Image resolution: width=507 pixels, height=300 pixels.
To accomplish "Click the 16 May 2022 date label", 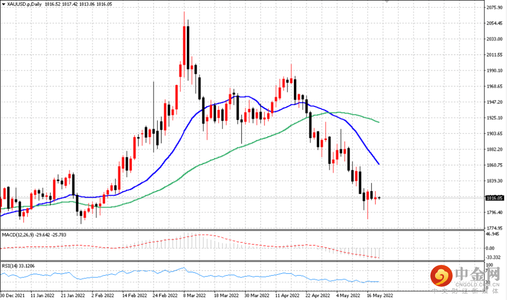I will point(379,296).
